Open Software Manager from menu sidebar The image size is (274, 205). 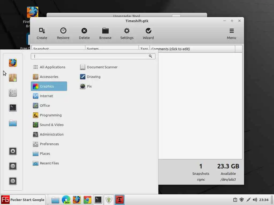tap(13, 78)
